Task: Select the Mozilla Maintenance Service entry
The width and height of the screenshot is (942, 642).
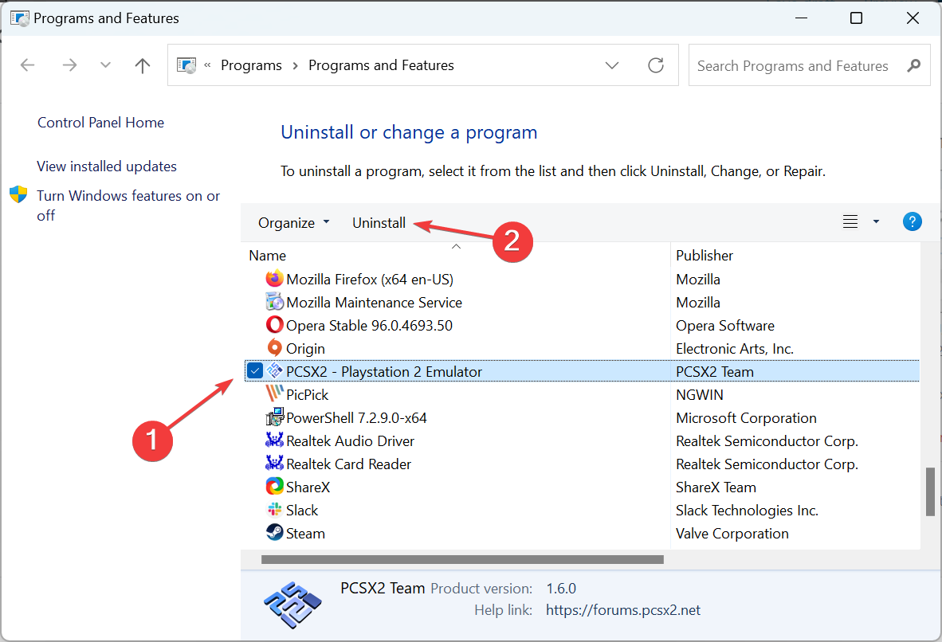Action: 375,302
